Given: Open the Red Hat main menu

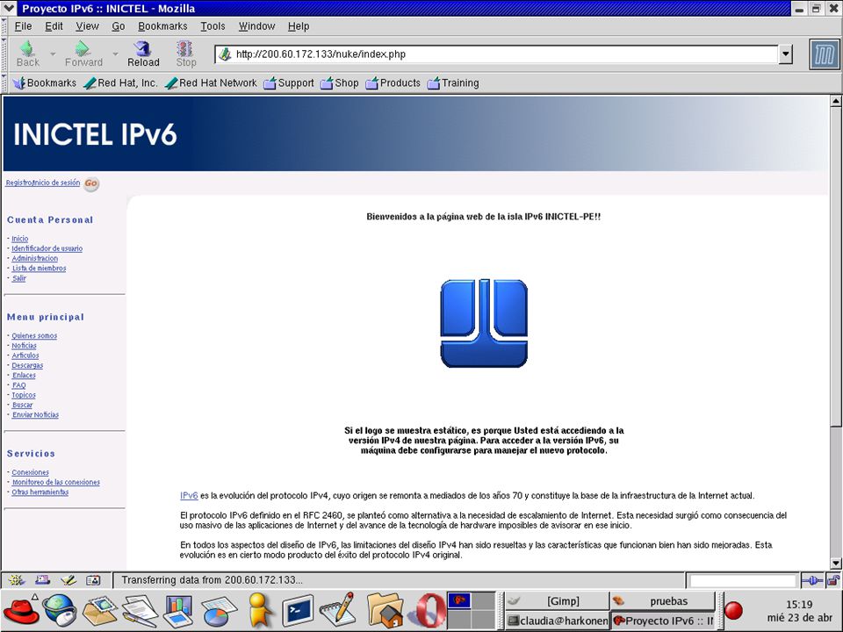Looking at the screenshot, I should tap(21, 611).
